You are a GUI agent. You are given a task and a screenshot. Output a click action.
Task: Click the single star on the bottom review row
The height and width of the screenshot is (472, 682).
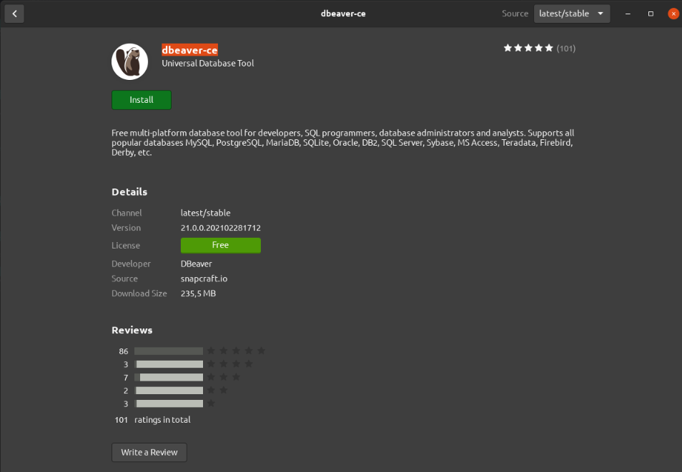pos(211,403)
